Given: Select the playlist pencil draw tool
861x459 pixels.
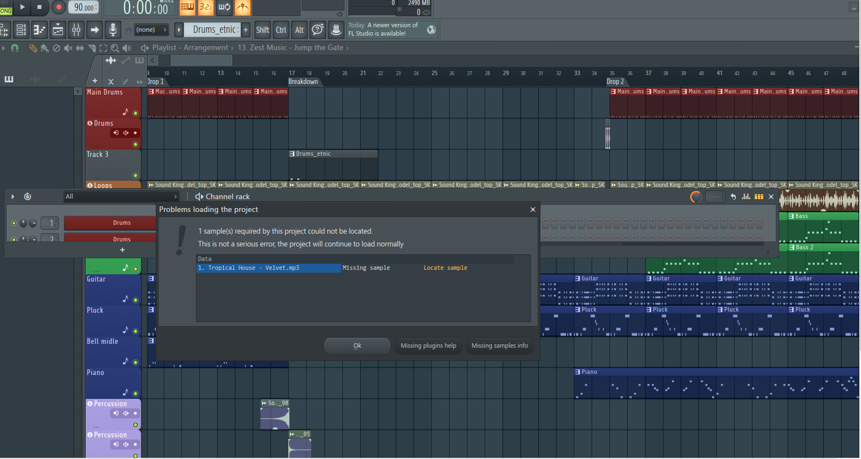Looking at the screenshot, I should tap(33, 48).
